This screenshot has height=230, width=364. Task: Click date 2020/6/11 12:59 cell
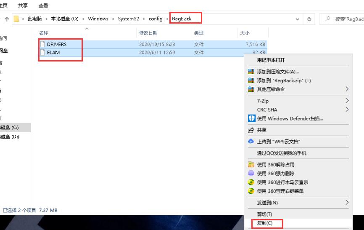coord(157,53)
